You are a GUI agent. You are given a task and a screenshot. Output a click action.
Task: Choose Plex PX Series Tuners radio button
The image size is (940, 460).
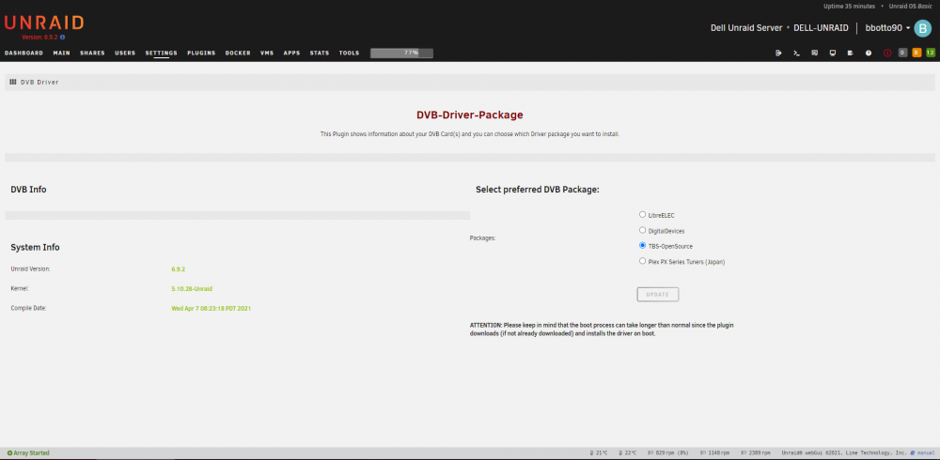(643, 261)
